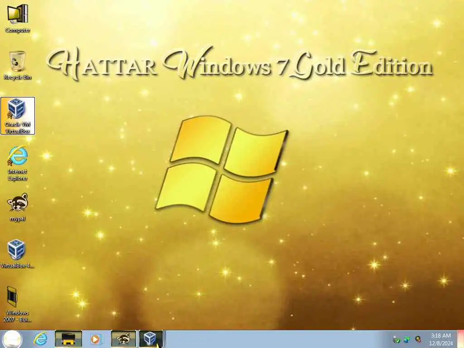The width and height of the screenshot is (464, 348).
Task: Open the Computer desktop icon
Action: [x=18, y=18]
